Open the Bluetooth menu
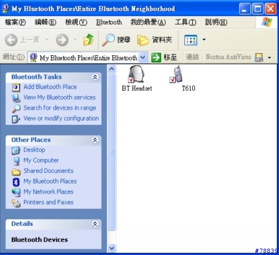 (x=109, y=22)
